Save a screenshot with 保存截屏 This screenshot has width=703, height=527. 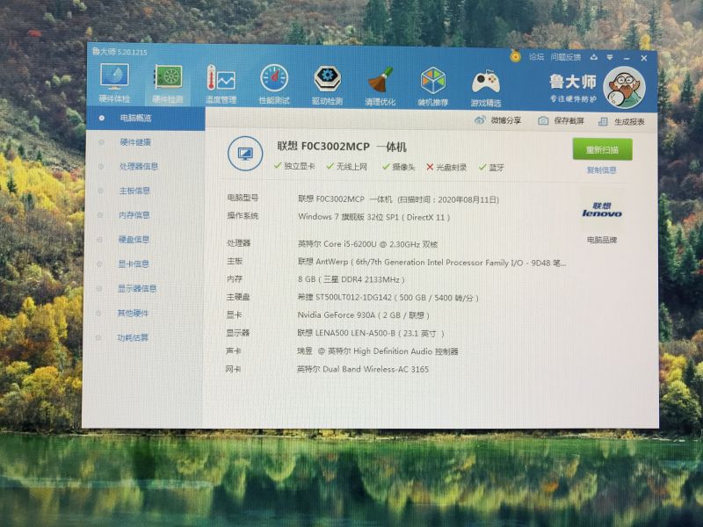coord(562,121)
